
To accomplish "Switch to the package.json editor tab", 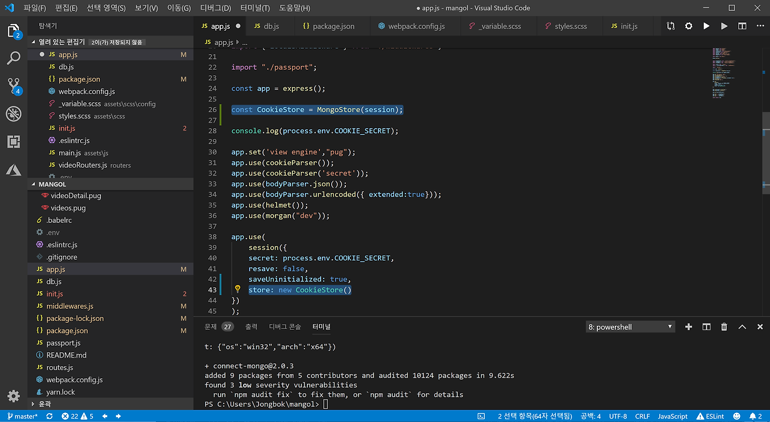I will (x=328, y=26).
